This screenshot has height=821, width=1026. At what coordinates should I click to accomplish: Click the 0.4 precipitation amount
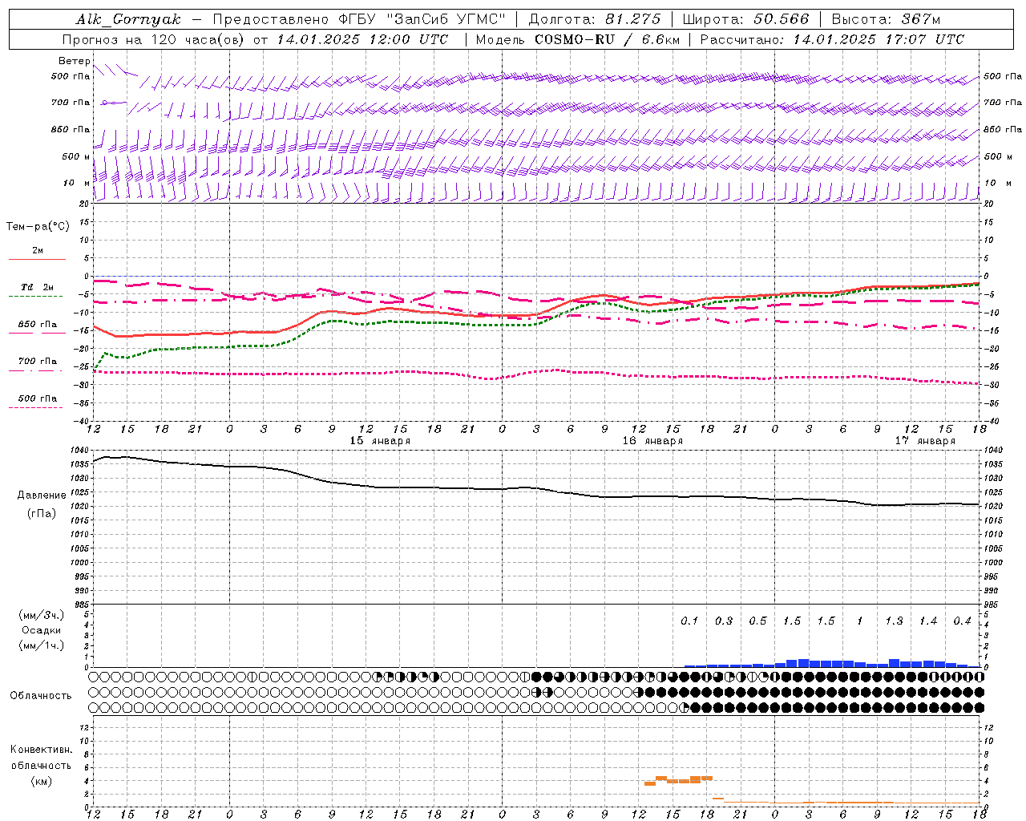pos(962,621)
